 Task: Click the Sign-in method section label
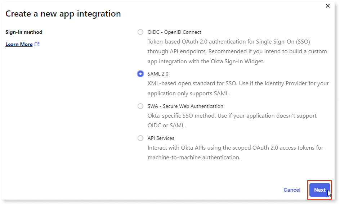[x=24, y=32]
